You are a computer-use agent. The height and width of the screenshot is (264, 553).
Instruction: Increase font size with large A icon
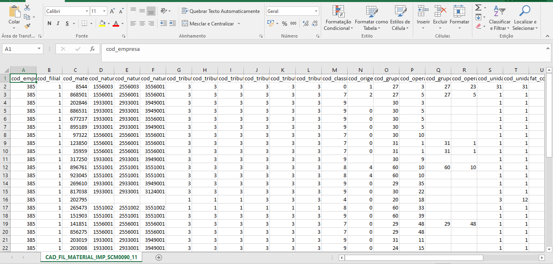(112, 11)
